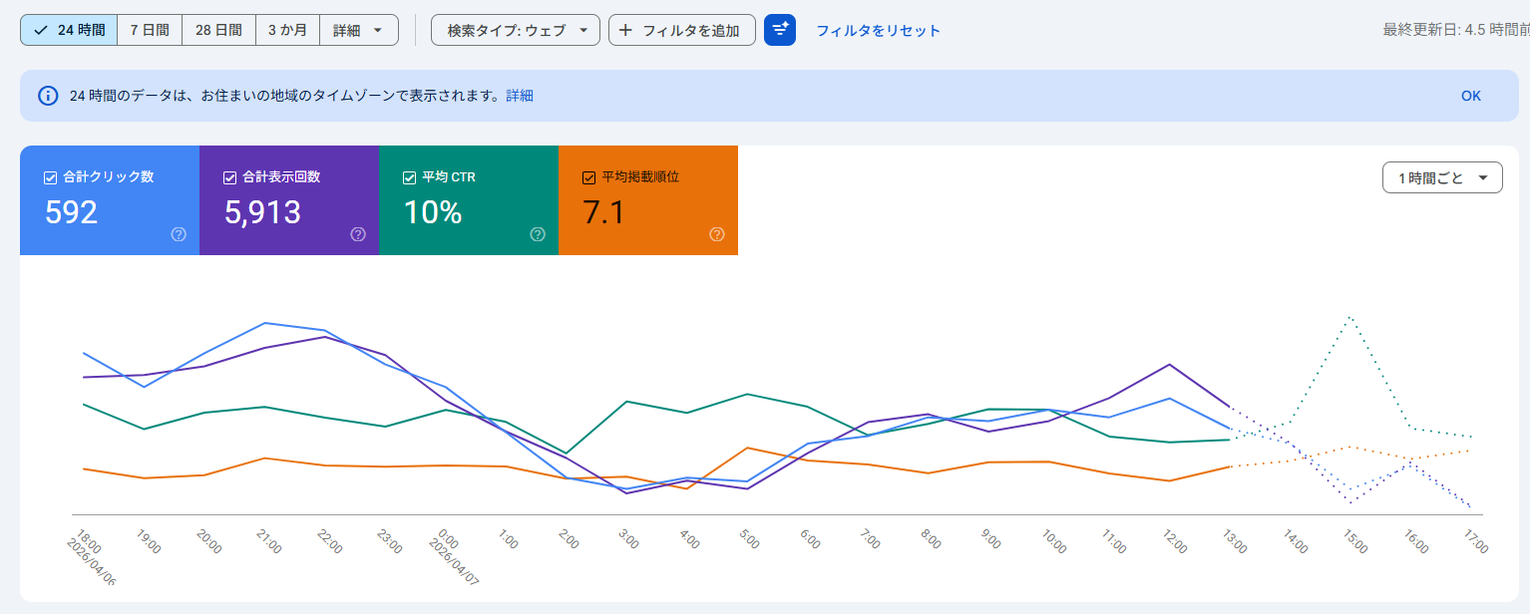Open the 検索タイプ: ウェブ dropdown
The image size is (1530, 614).
(x=515, y=29)
